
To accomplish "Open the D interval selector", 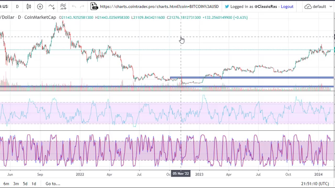I will coord(17,7).
